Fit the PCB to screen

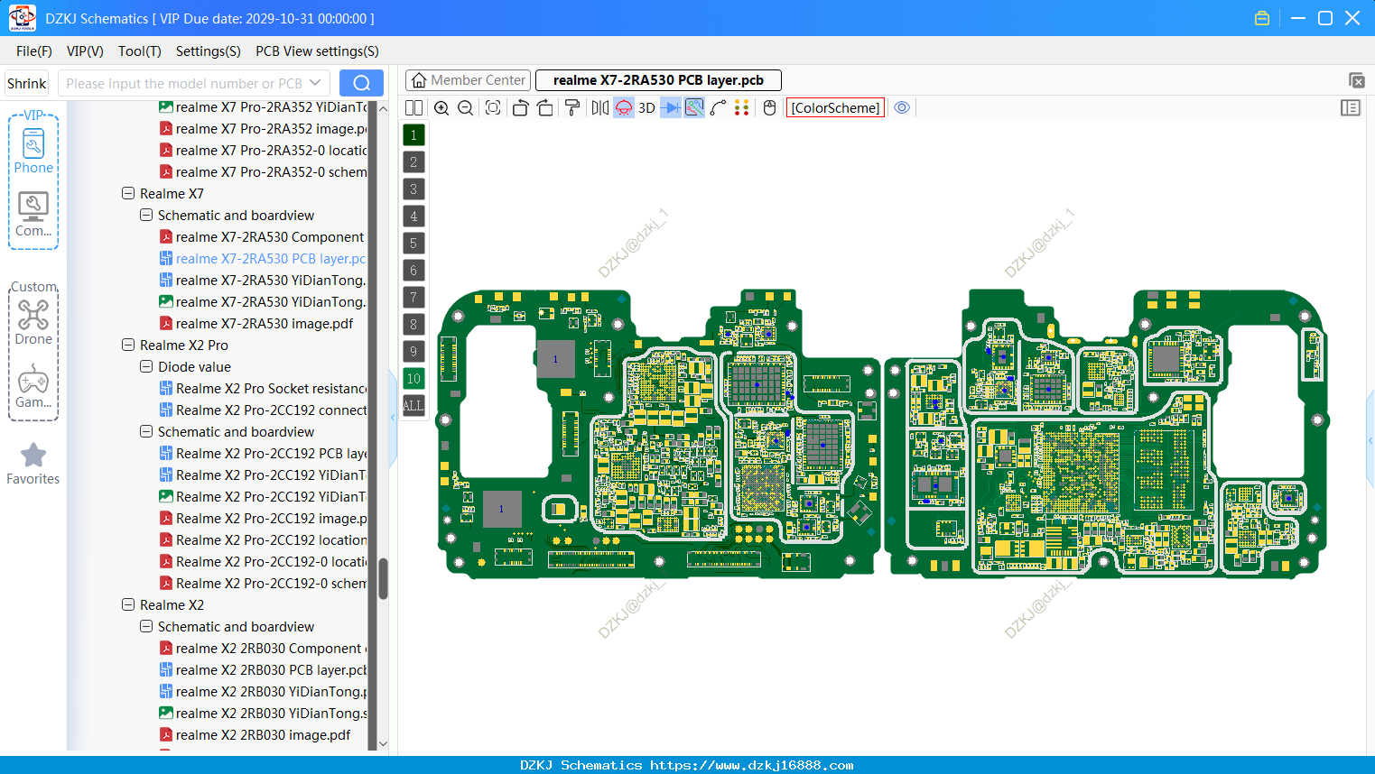pyautogui.click(x=493, y=107)
